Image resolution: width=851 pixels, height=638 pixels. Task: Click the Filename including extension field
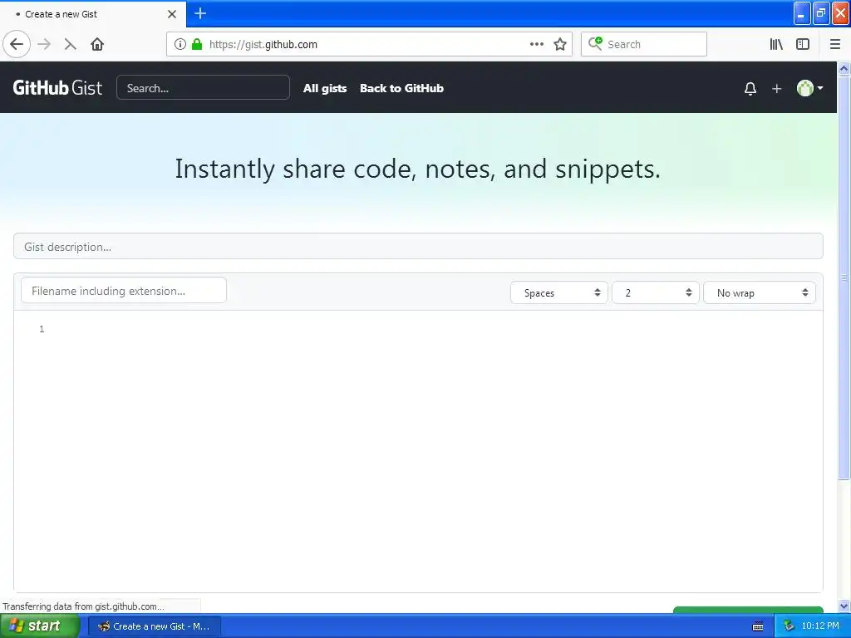(124, 291)
